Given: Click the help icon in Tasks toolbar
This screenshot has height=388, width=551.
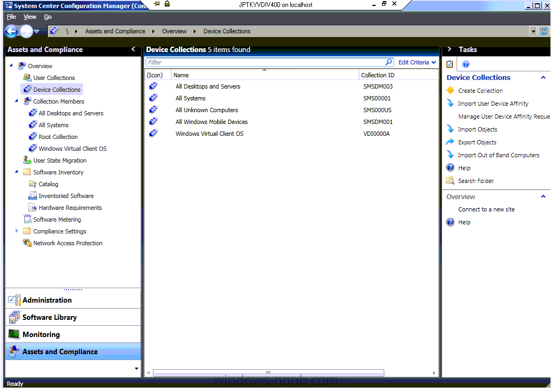Looking at the screenshot, I should tap(466, 64).
